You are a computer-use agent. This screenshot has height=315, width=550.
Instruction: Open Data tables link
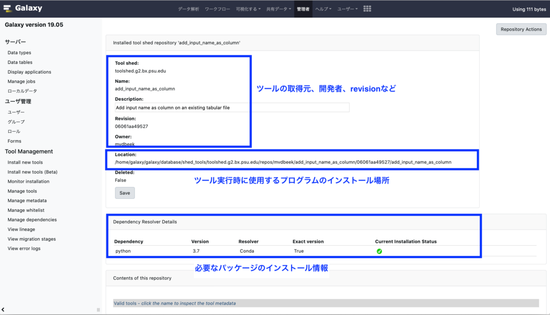(20, 62)
